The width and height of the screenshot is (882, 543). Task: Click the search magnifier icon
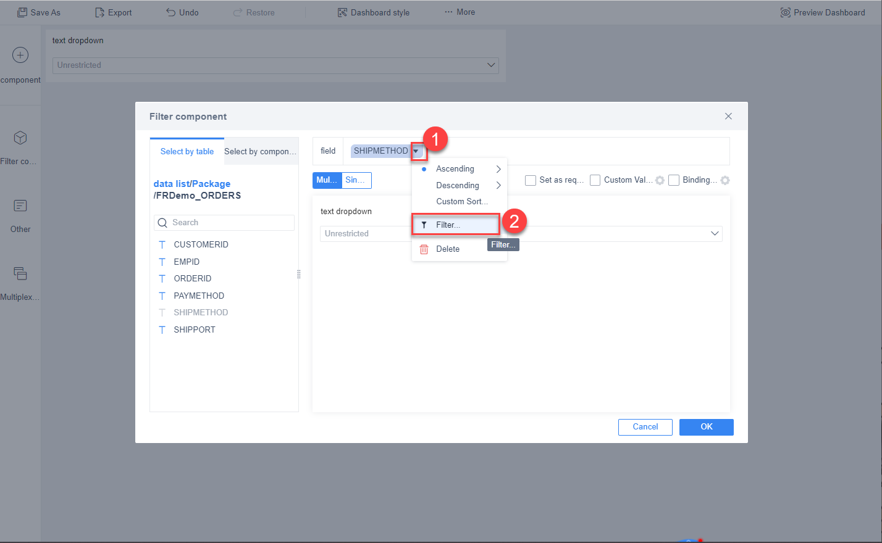pyautogui.click(x=162, y=223)
